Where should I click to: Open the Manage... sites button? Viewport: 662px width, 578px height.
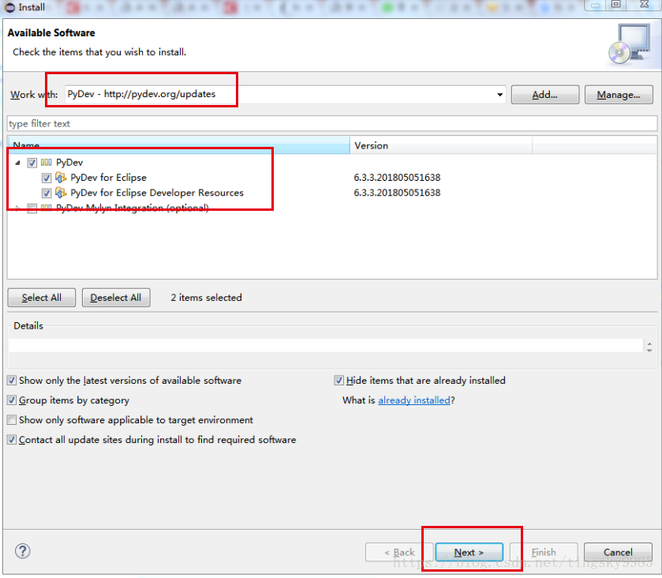pyautogui.click(x=619, y=95)
